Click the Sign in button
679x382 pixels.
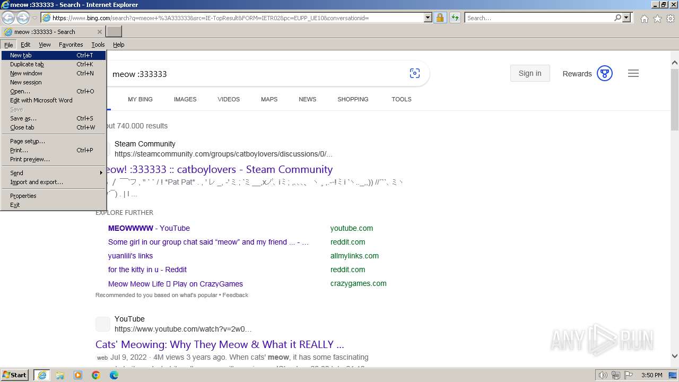click(530, 73)
